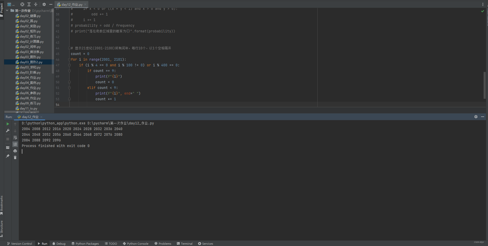Click the Down the stack trace arrow

pos(15,131)
